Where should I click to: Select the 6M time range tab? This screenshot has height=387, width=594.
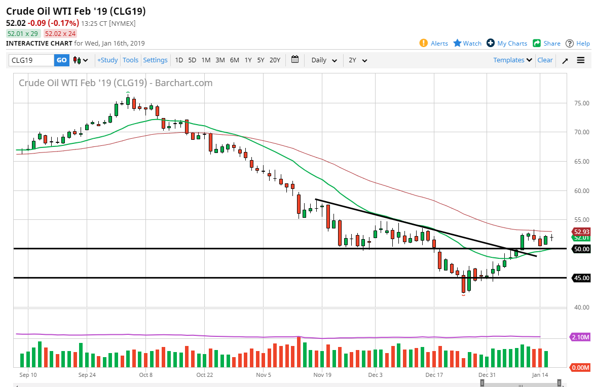[234, 60]
